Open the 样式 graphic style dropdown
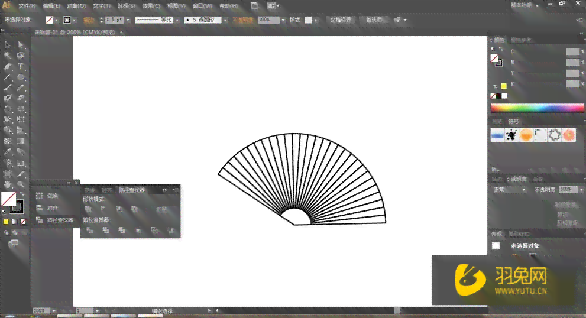586x318 pixels. [316, 20]
